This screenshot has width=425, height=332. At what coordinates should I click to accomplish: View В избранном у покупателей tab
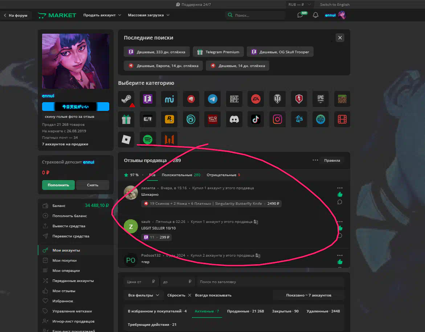coord(157,311)
